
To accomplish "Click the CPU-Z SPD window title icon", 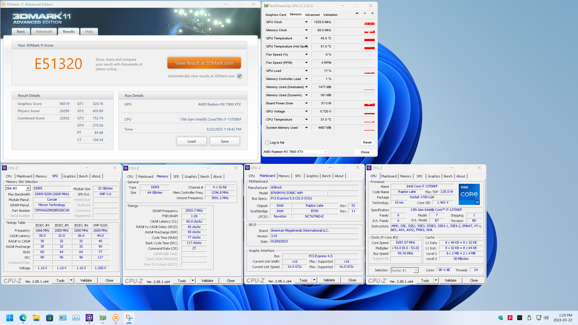I will pos(5,168).
